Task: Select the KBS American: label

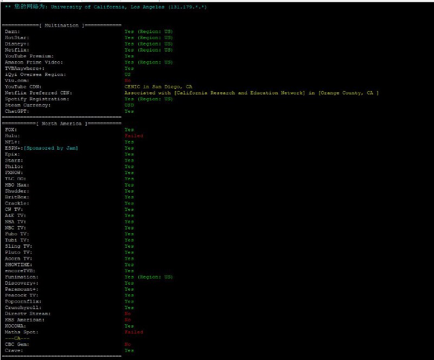Action: tap(24, 319)
